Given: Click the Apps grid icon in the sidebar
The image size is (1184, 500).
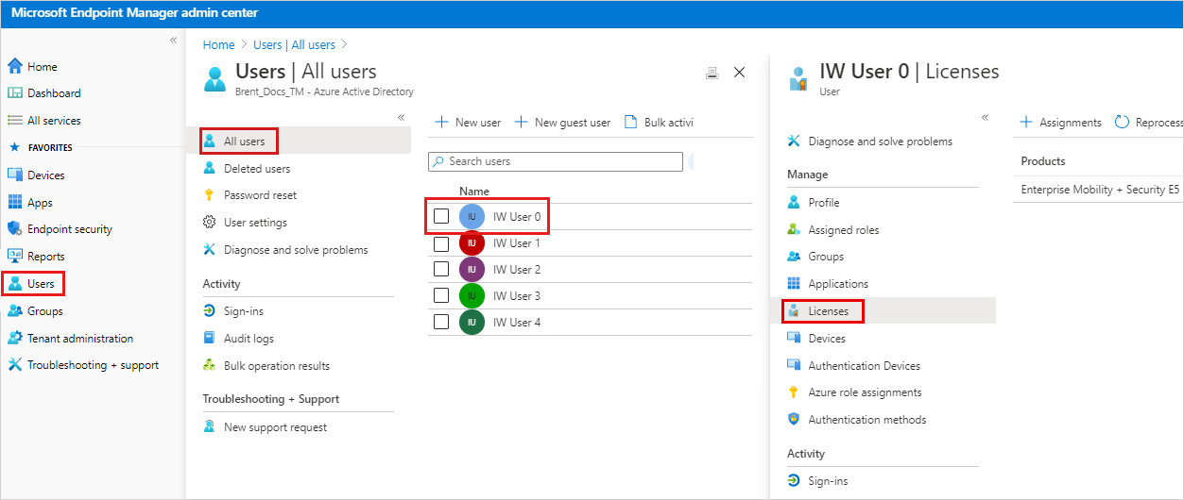Looking at the screenshot, I should (x=14, y=202).
